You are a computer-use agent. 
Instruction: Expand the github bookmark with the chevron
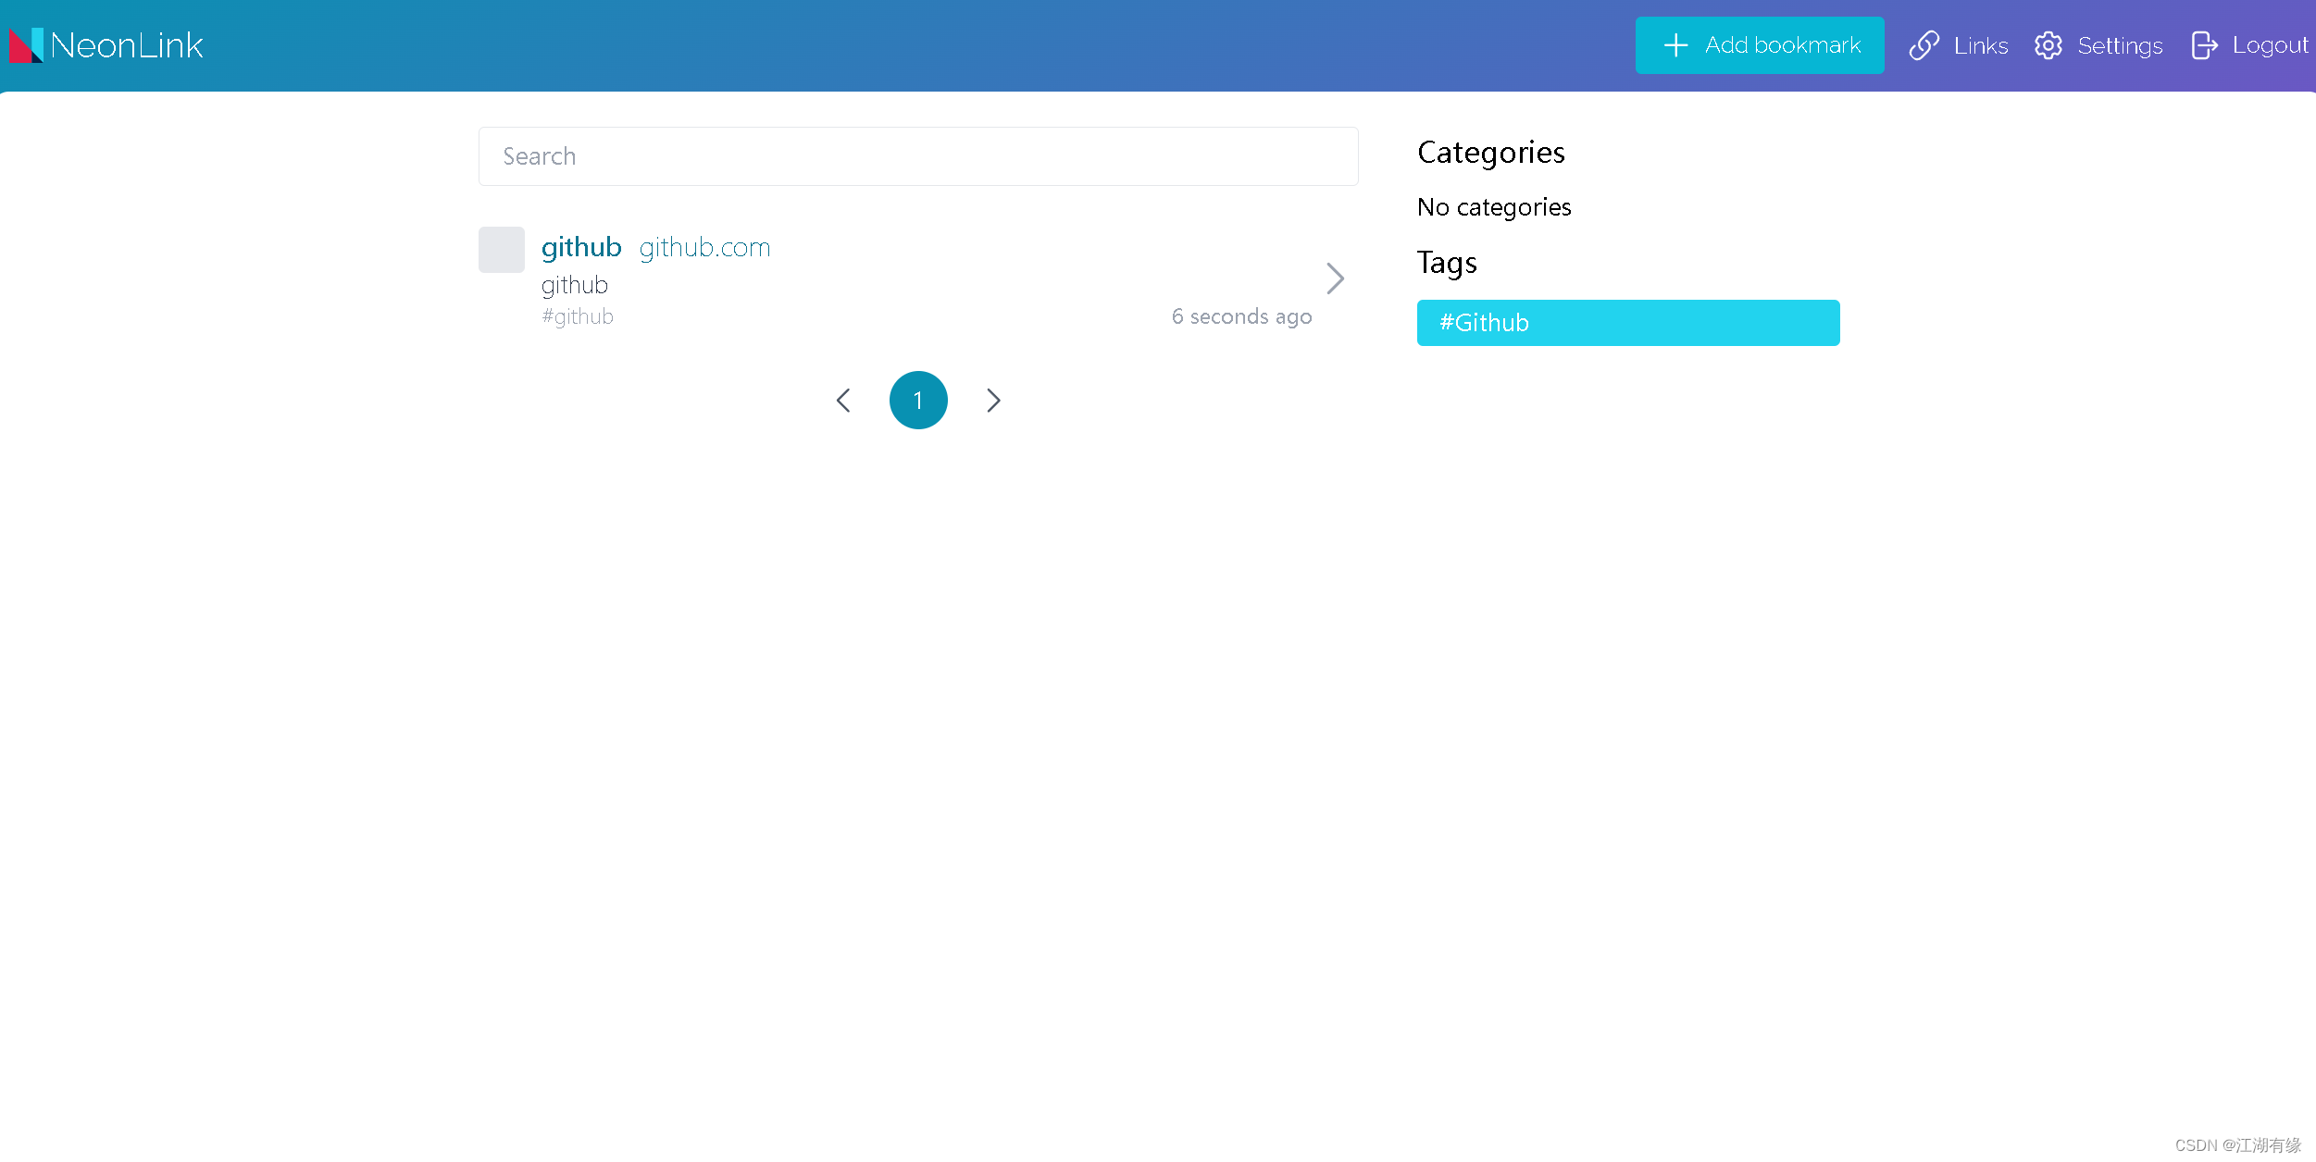tap(1334, 278)
